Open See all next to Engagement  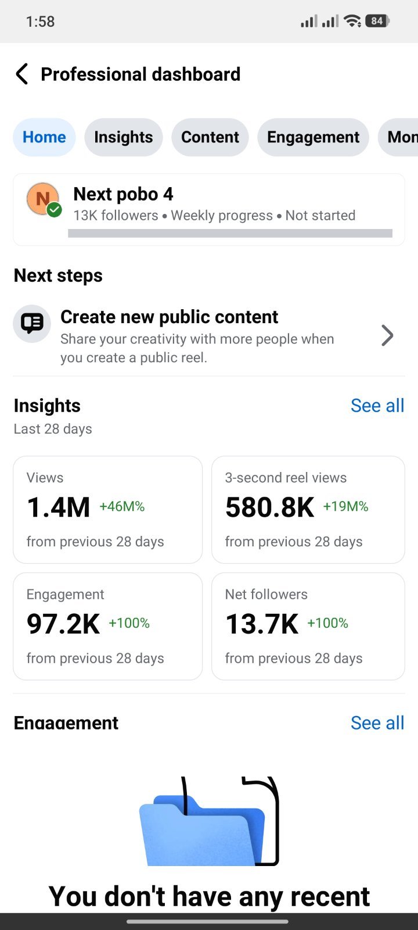tap(377, 723)
